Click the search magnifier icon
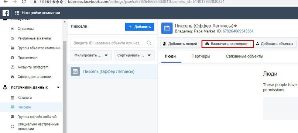This screenshot has height=133, width=298. 149,43
